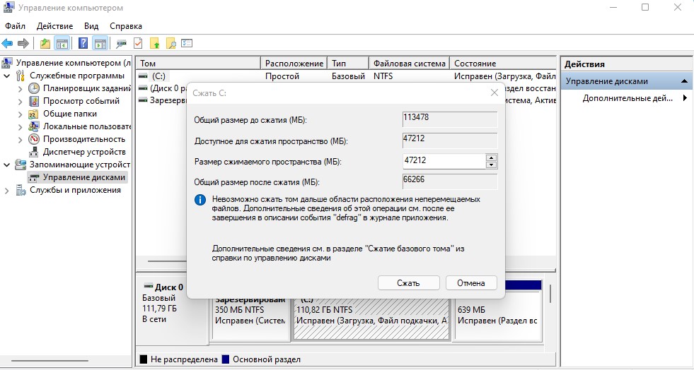Screen dimensions: 694x370
Task: Decrease shrink size with the down spinner arrow
Action: pos(491,165)
